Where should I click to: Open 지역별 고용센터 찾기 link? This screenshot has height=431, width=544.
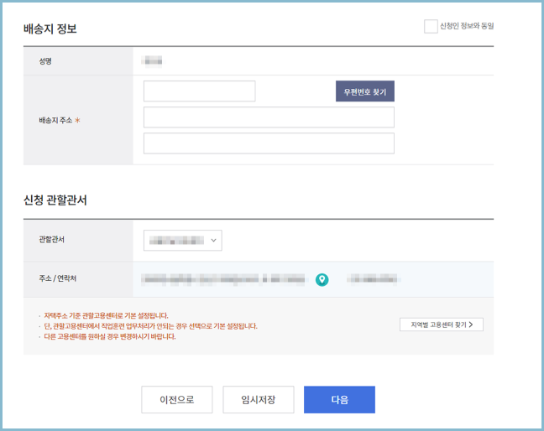coord(442,325)
